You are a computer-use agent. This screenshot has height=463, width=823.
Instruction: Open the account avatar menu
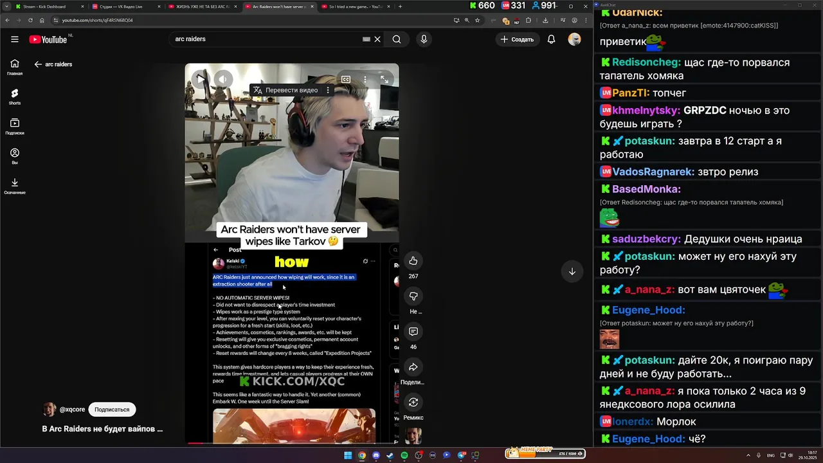click(x=574, y=39)
